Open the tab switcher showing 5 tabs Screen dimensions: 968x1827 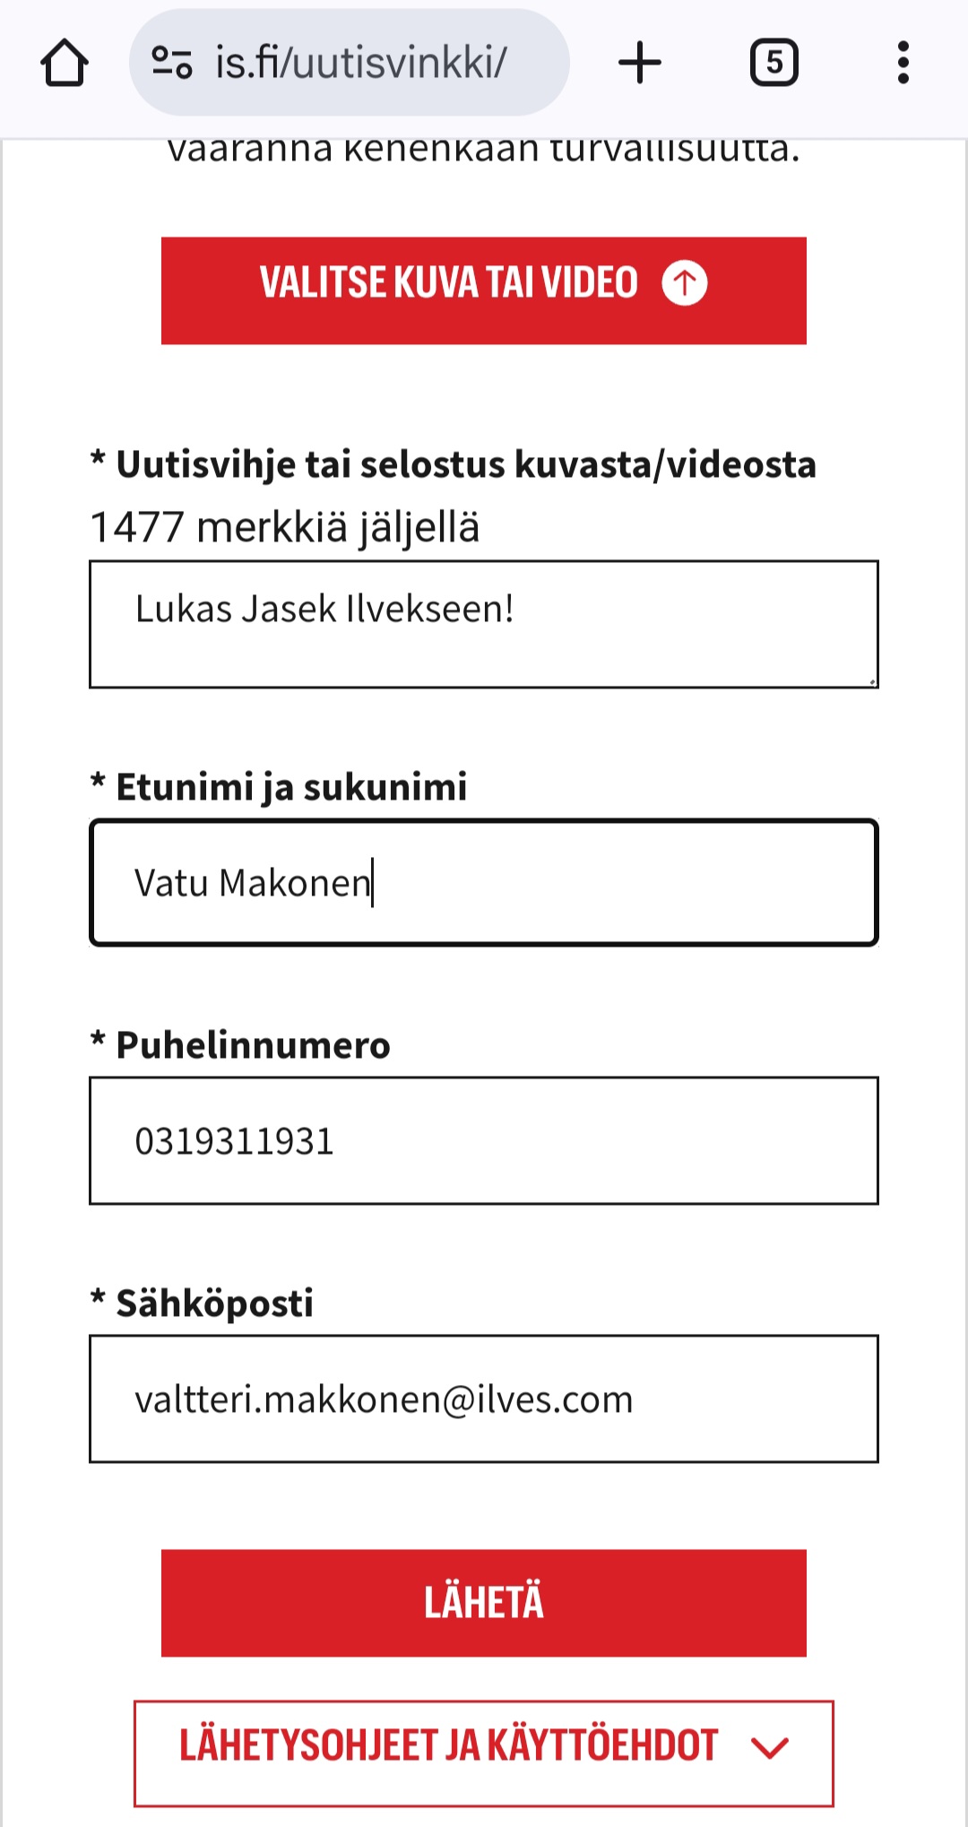(x=774, y=63)
